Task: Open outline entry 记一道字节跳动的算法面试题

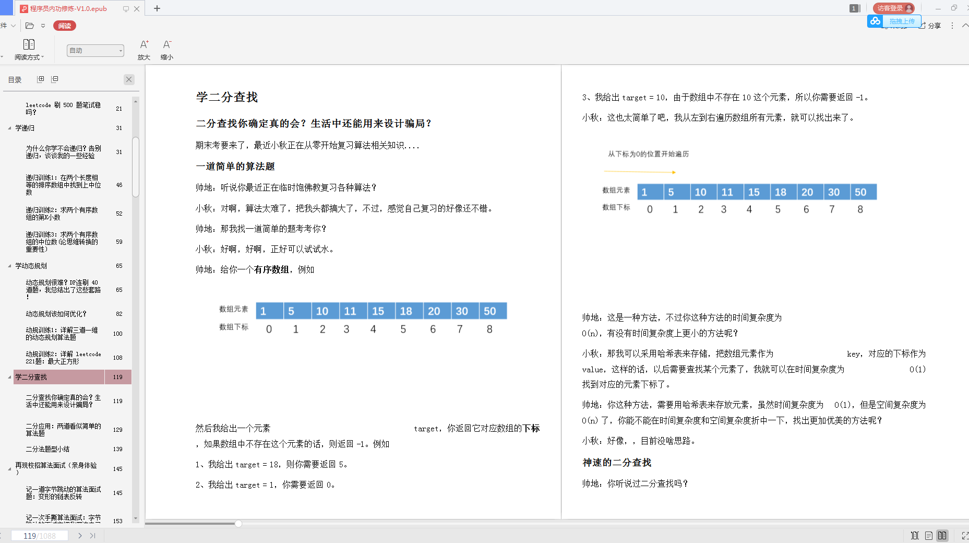Action: [63, 493]
